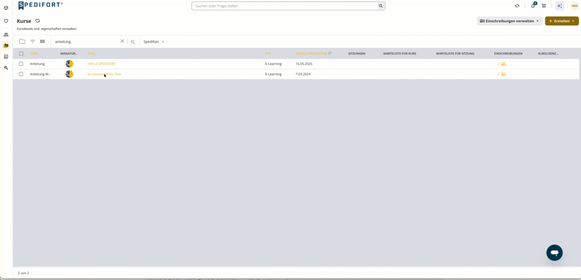Image resolution: width=581 pixels, height=280 pixels.
Task: Click the AI sparkle assistant icon
Action: point(560,6)
